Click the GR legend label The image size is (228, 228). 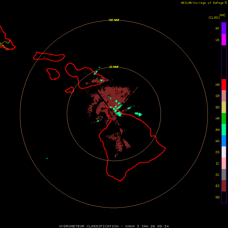pyautogui.click(x=217, y=96)
